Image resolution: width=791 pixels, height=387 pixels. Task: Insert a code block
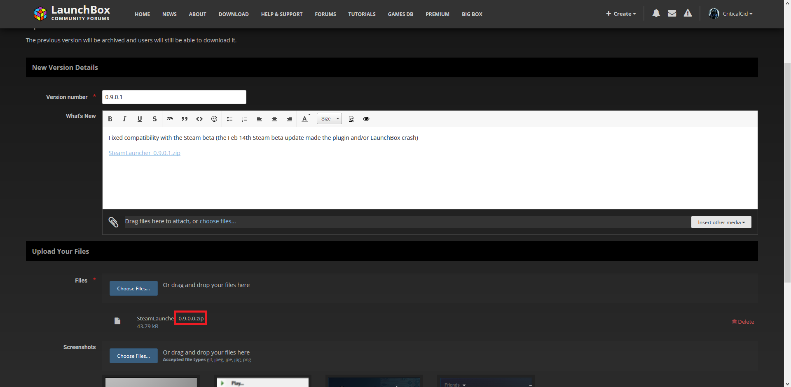199,119
